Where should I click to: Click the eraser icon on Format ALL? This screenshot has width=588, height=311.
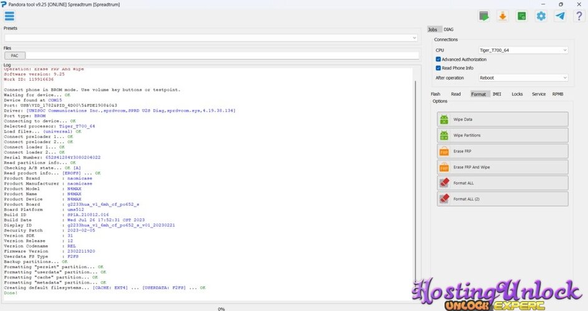point(444,183)
